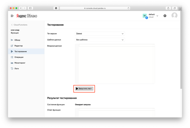The height and width of the screenshot is (128, 190).
Task: Click the Yandex Cloud logo
Action: (x=27, y=16)
